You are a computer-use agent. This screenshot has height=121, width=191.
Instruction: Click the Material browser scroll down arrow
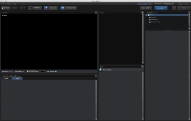(x=96, y=119)
